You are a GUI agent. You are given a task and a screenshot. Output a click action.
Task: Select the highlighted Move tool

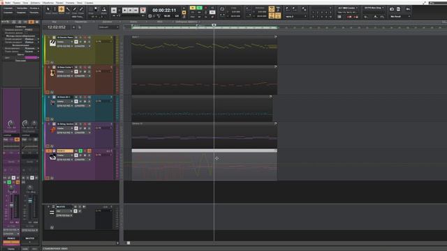point(61,9)
